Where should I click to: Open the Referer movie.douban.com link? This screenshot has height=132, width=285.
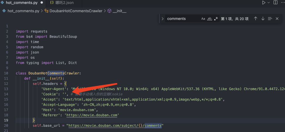coord(93,115)
